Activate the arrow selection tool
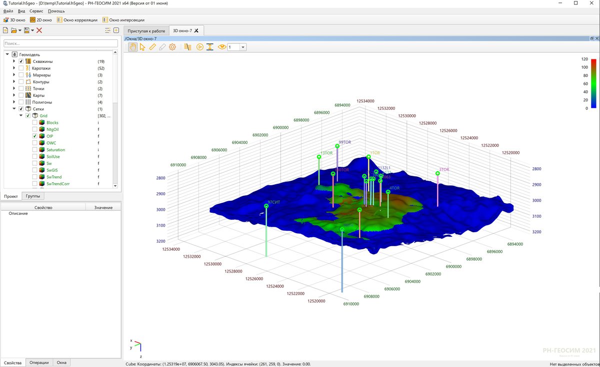This screenshot has height=367, width=600. [142, 46]
